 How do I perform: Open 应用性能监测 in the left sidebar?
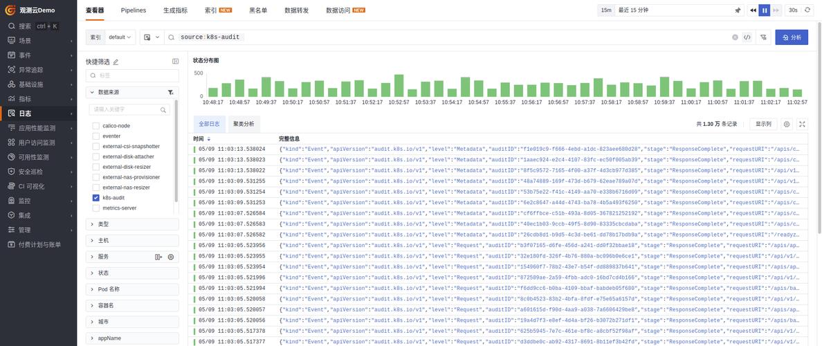(x=38, y=128)
